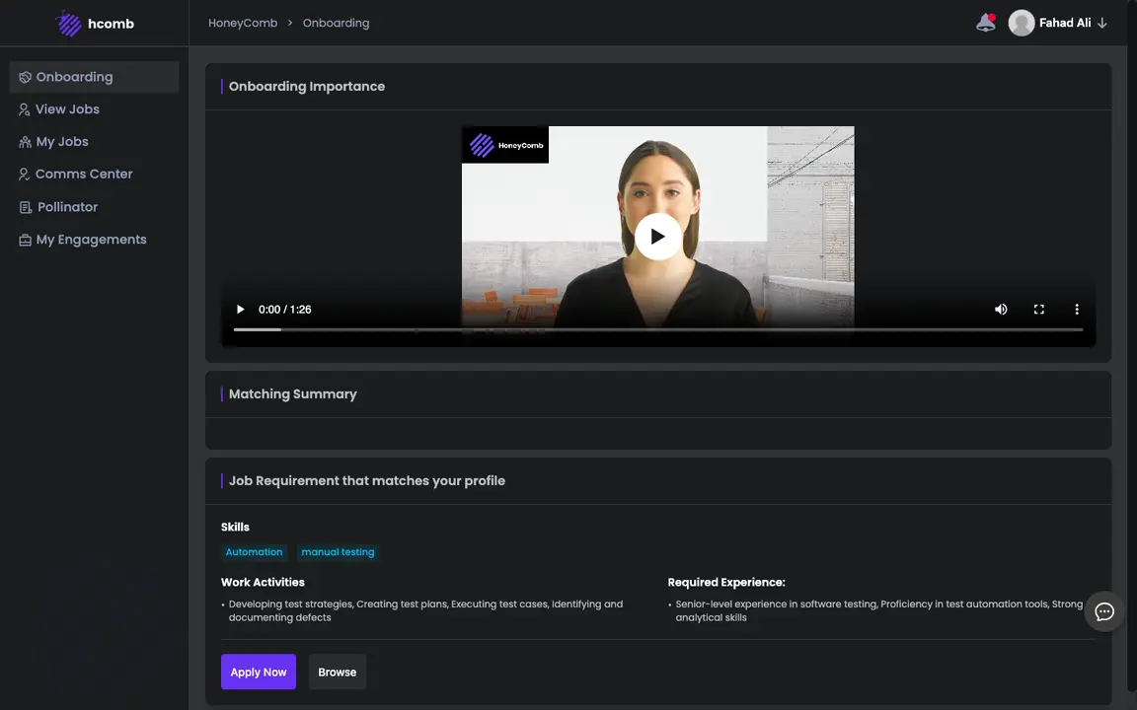Viewport: 1137px width, 710px height.
Task: Open the Onboarding sidebar item
Action: tap(95, 77)
